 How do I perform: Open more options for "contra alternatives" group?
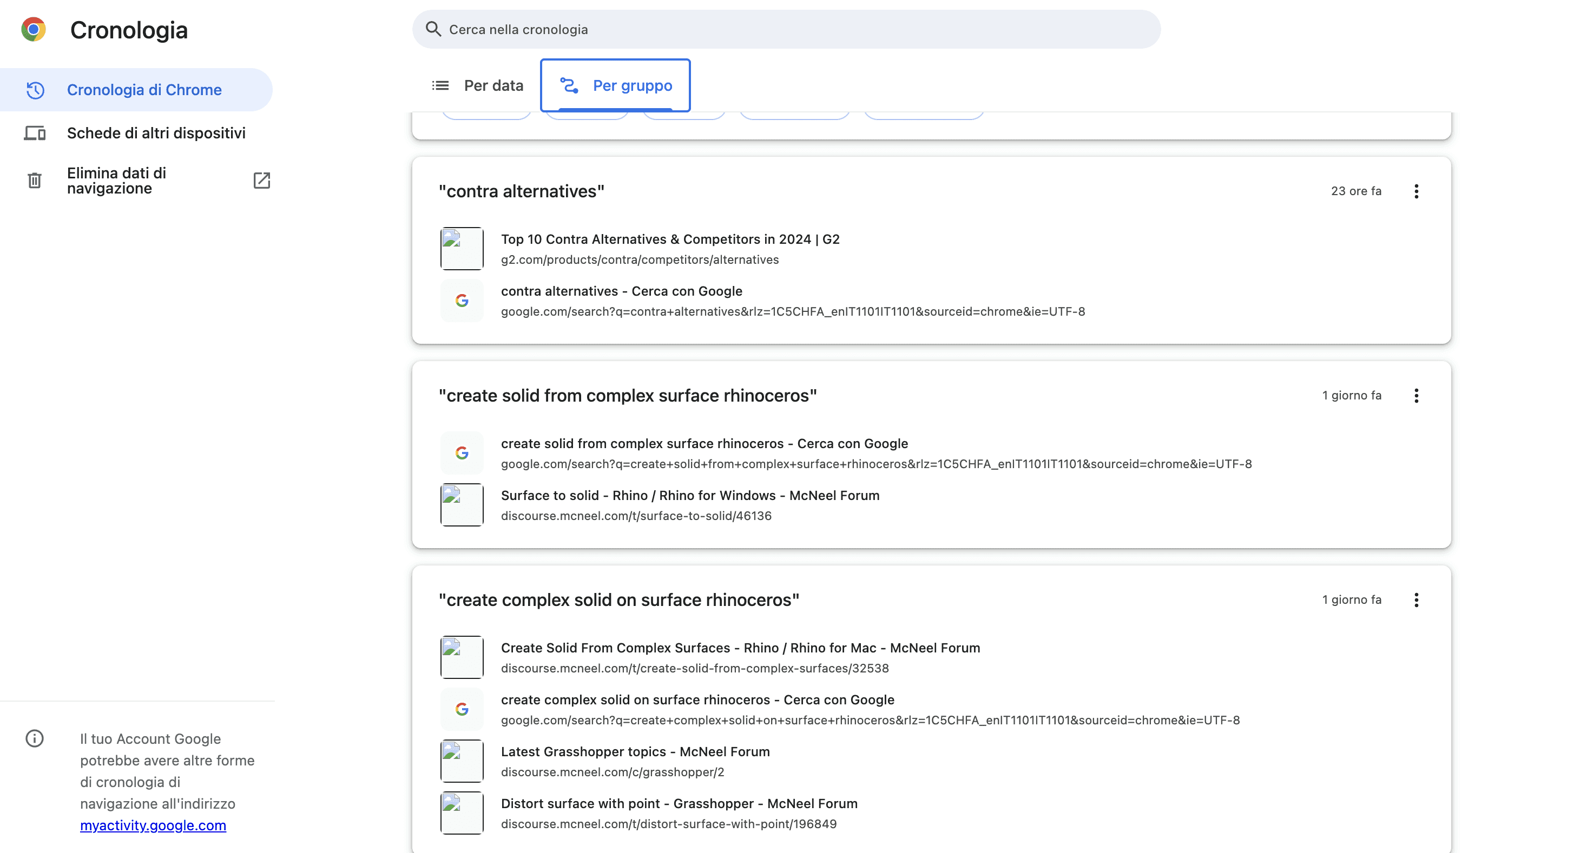[1416, 191]
